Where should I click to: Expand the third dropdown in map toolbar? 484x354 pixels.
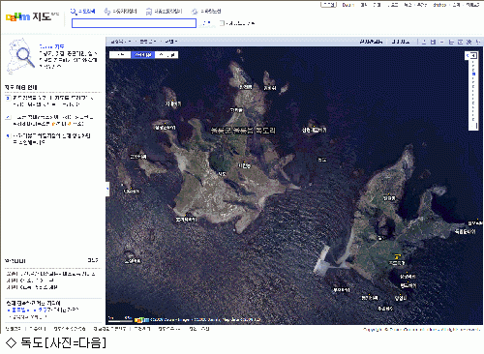click(x=171, y=42)
